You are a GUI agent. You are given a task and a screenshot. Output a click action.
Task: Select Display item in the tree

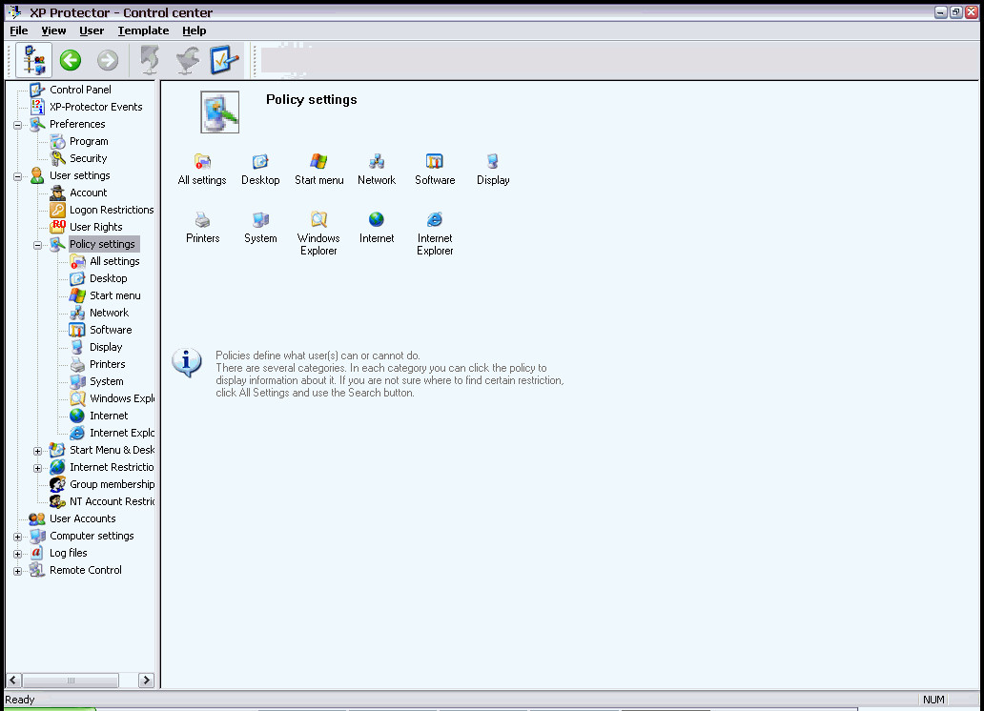[x=106, y=347]
